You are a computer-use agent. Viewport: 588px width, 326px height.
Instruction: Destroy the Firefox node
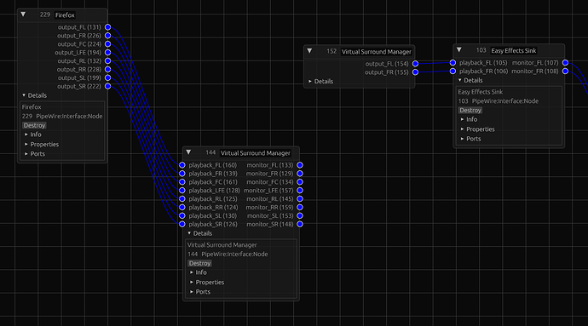coord(34,125)
